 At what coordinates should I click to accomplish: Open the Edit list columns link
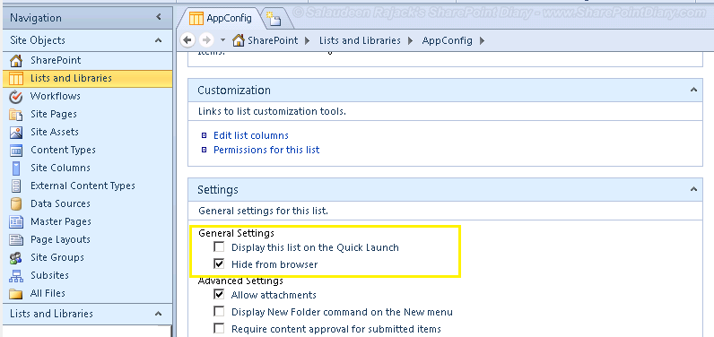[251, 135]
